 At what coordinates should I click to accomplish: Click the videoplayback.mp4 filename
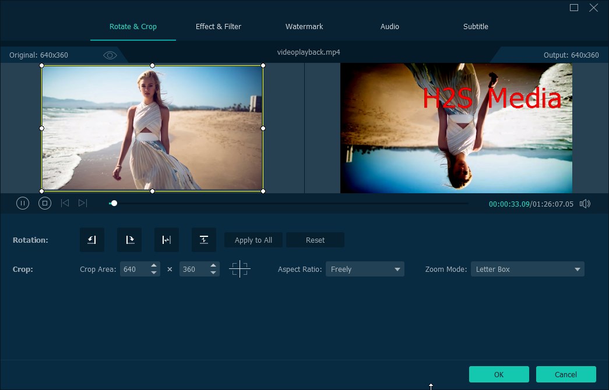(x=308, y=52)
